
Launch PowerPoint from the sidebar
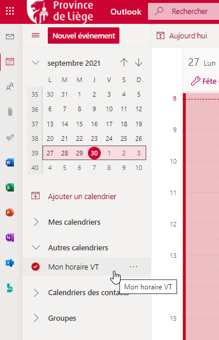(10, 212)
